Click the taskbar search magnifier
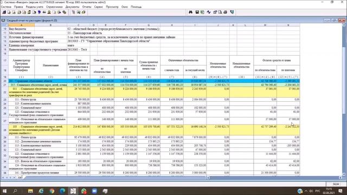The height and width of the screenshot is (195, 347). 15,191
